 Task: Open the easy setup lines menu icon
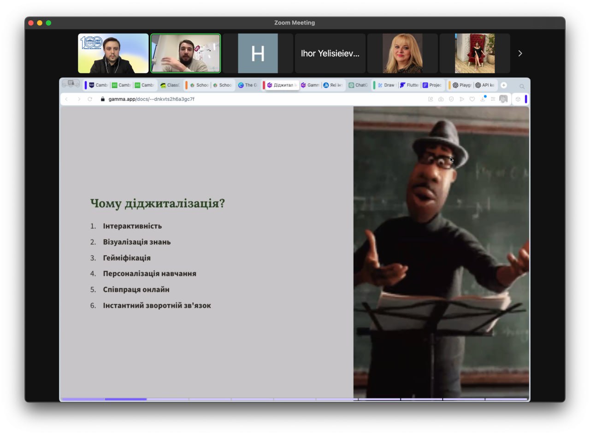point(493,99)
